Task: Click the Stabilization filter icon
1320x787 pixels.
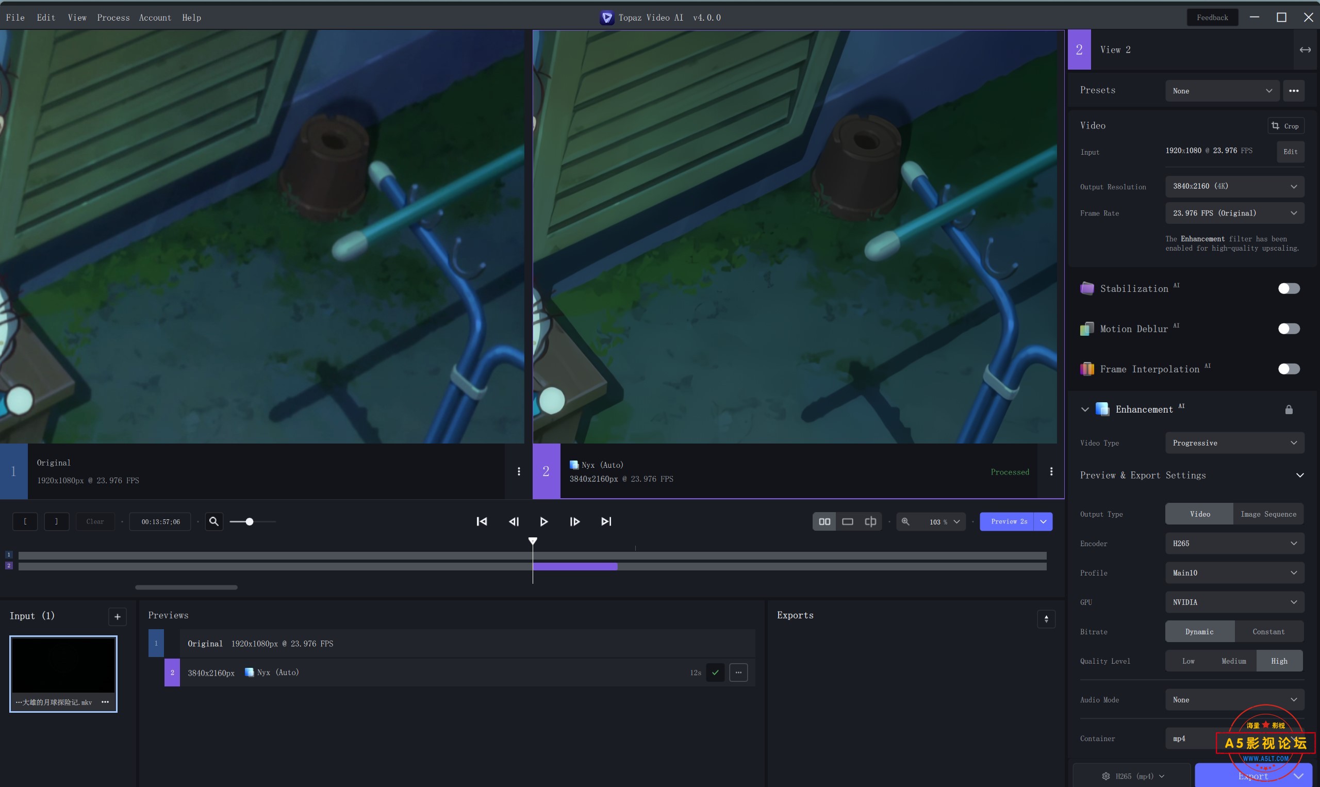Action: 1087,288
